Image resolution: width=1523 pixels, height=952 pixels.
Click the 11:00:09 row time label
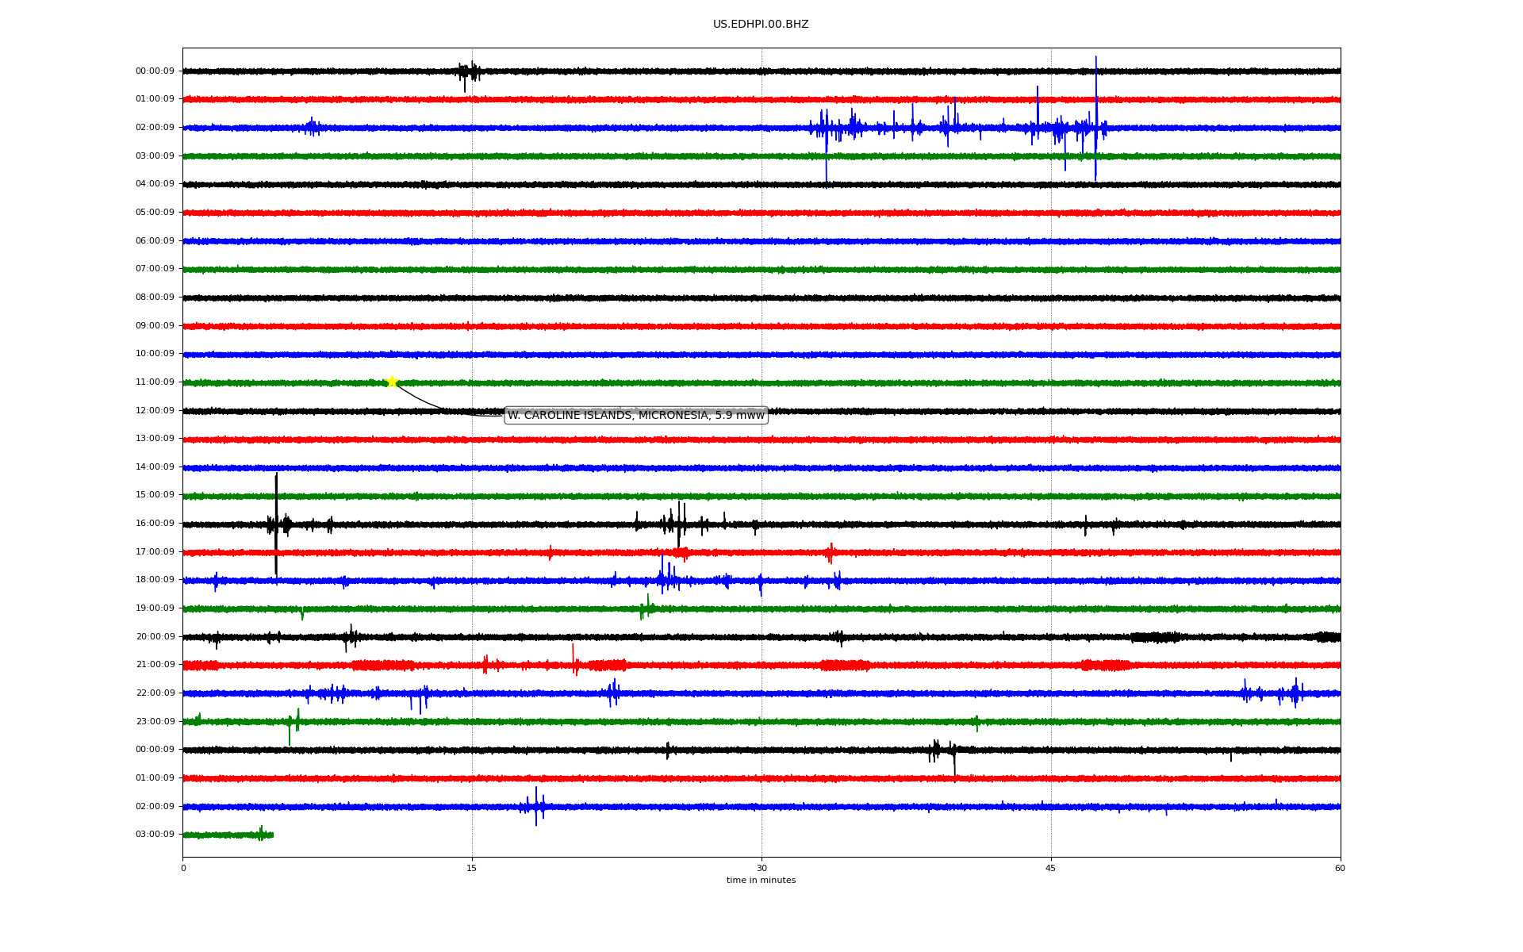155,382
